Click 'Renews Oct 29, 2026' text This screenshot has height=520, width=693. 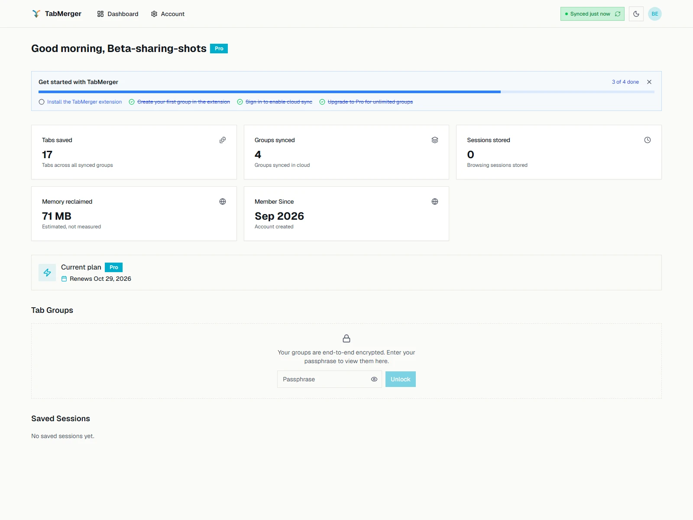click(100, 279)
